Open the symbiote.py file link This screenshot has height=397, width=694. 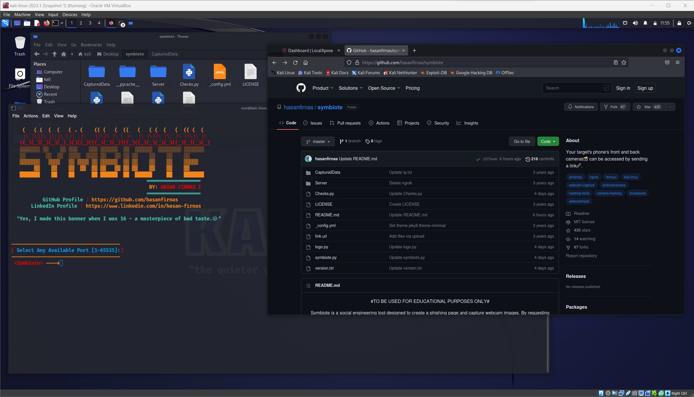(326, 257)
